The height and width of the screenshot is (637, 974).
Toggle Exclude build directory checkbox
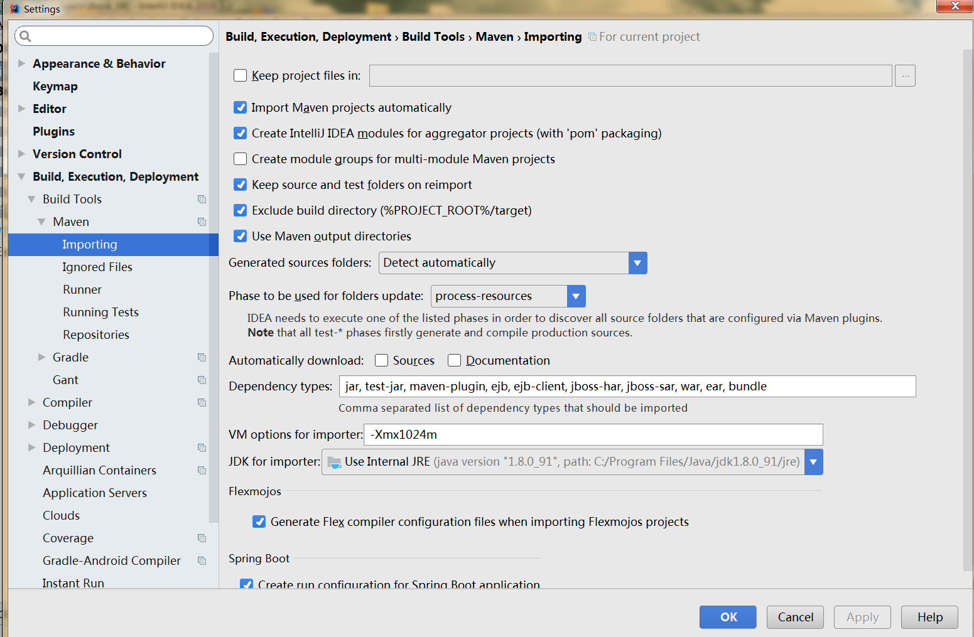[240, 210]
